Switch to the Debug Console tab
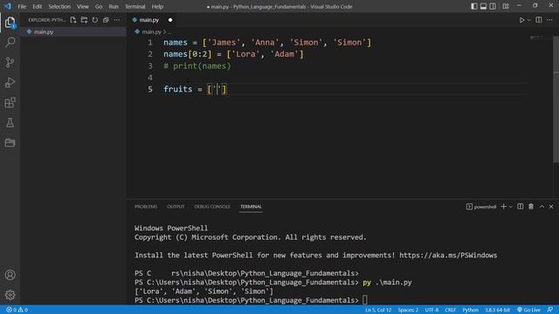The width and height of the screenshot is (559, 314). pyautogui.click(x=212, y=207)
